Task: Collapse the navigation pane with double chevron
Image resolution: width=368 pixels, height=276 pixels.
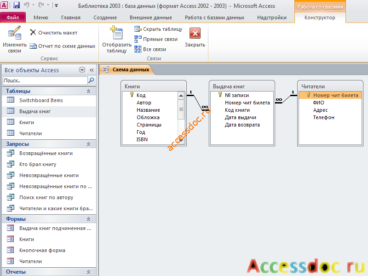Action: (92, 70)
